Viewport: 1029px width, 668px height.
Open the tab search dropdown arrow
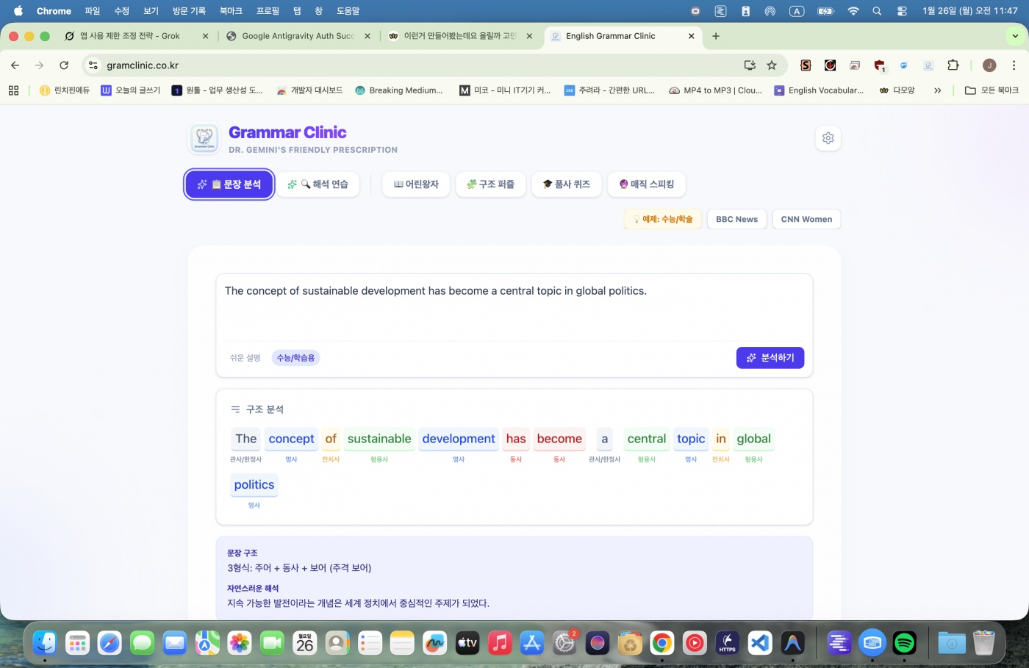(x=1015, y=36)
